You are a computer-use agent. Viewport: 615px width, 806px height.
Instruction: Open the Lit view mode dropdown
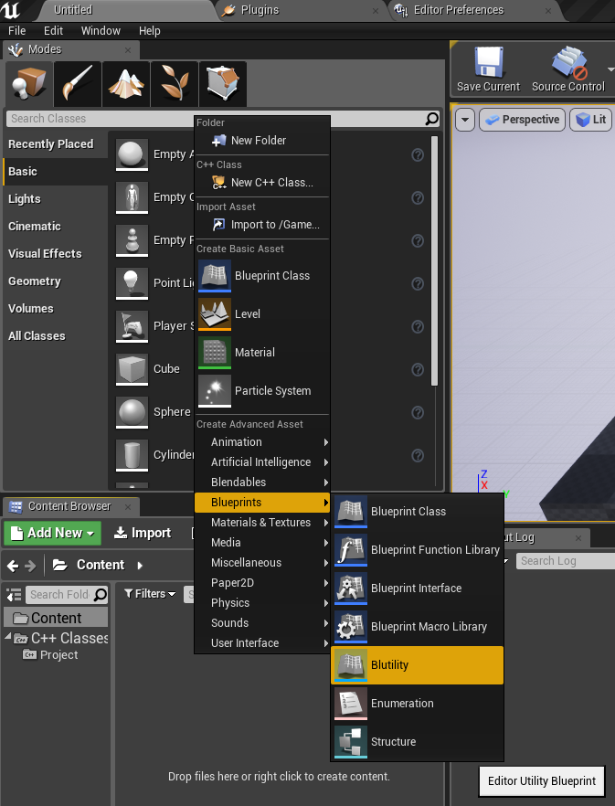(591, 120)
